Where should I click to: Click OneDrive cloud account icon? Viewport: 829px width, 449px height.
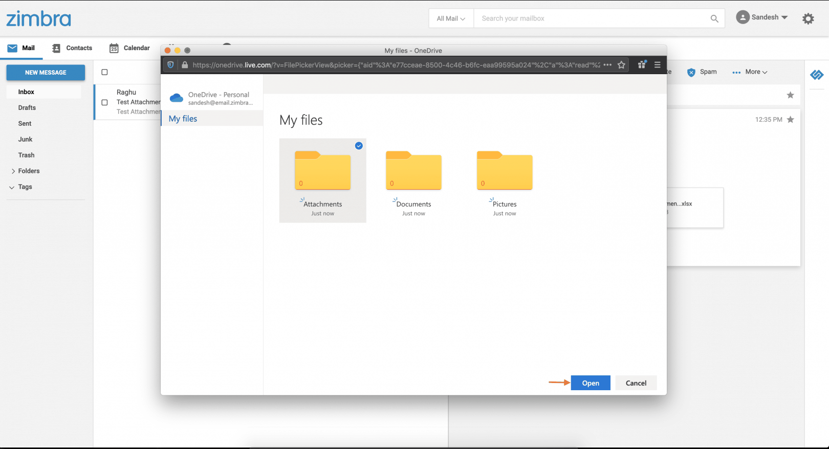click(x=177, y=98)
